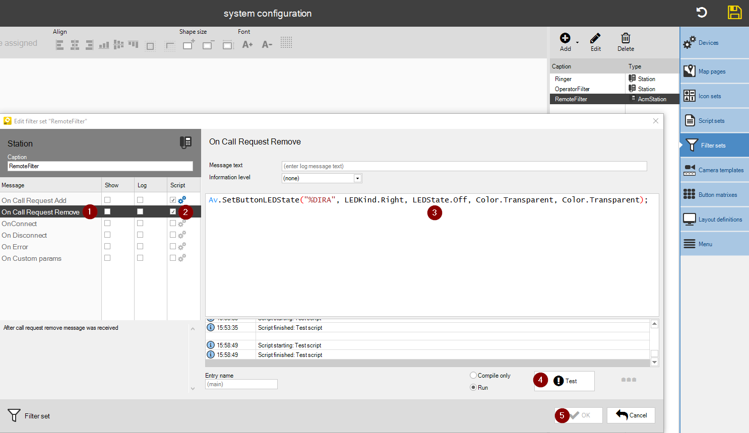Click the save floppy disk icon
This screenshot has width=749, height=433.
pos(734,13)
